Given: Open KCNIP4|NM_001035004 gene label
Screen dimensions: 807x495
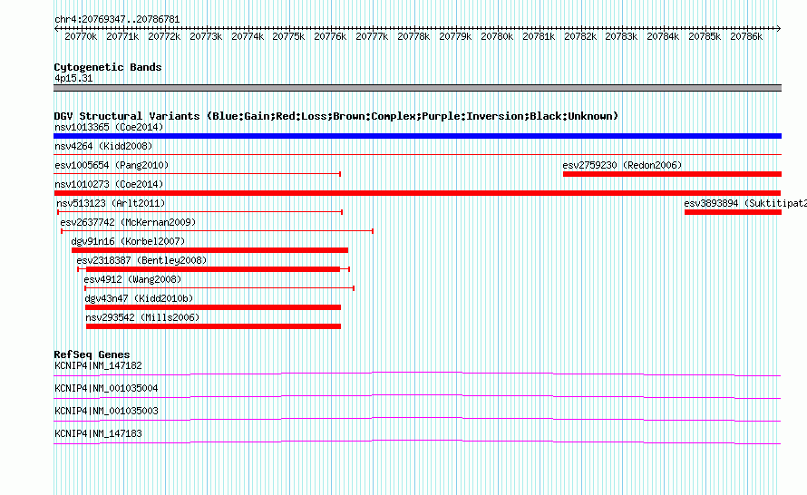Looking at the screenshot, I should pos(106,389).
